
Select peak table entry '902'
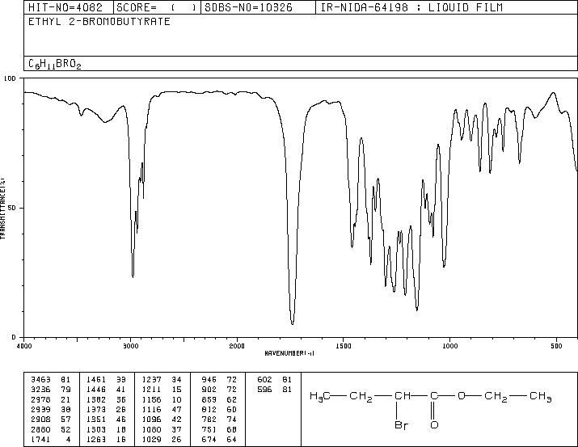(209, 390)
